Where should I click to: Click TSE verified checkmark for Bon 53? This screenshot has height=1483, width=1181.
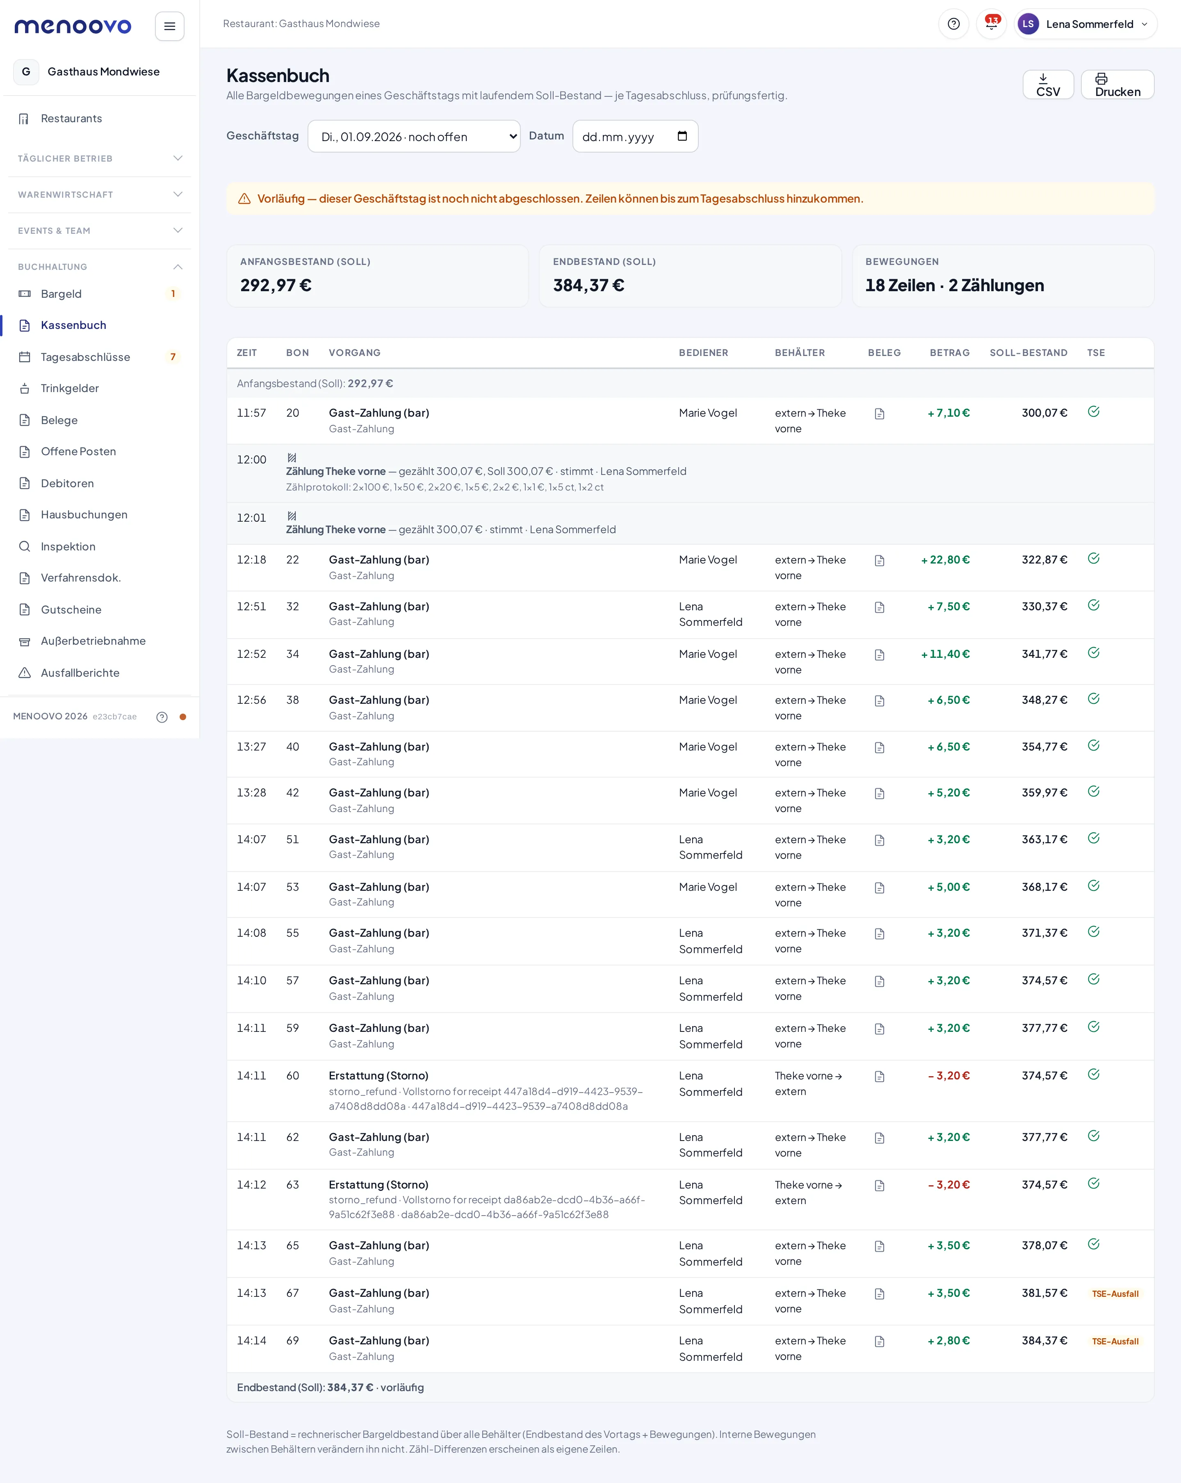tap(1094, 886)
